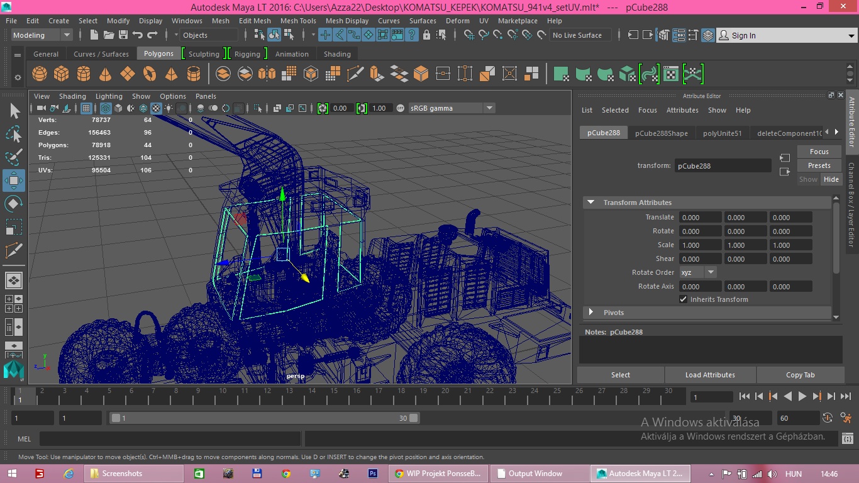The image size is (859, 483).
Task: Open the shelf settings gear
Action: pos(18,78)
